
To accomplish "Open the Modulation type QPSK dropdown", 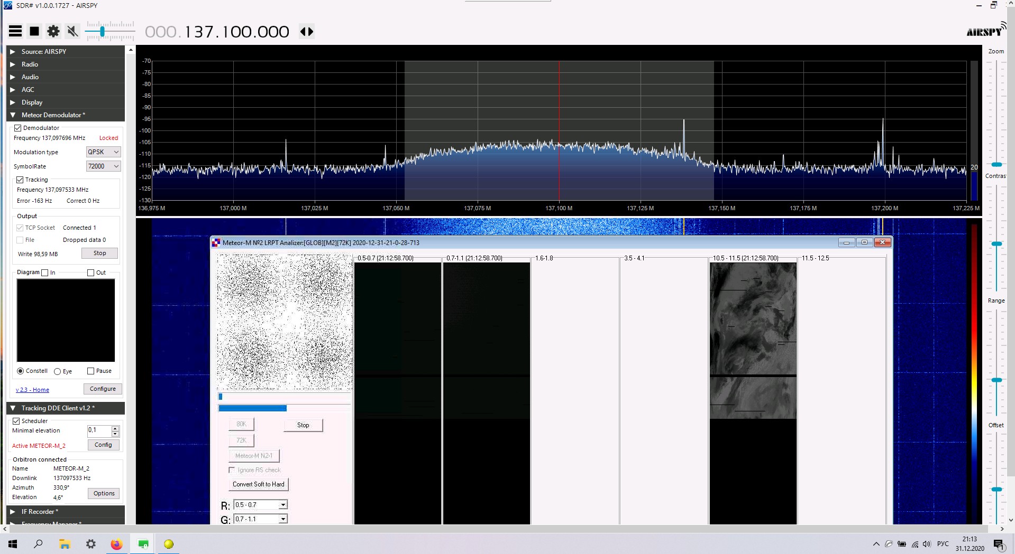I will point(103,152).
